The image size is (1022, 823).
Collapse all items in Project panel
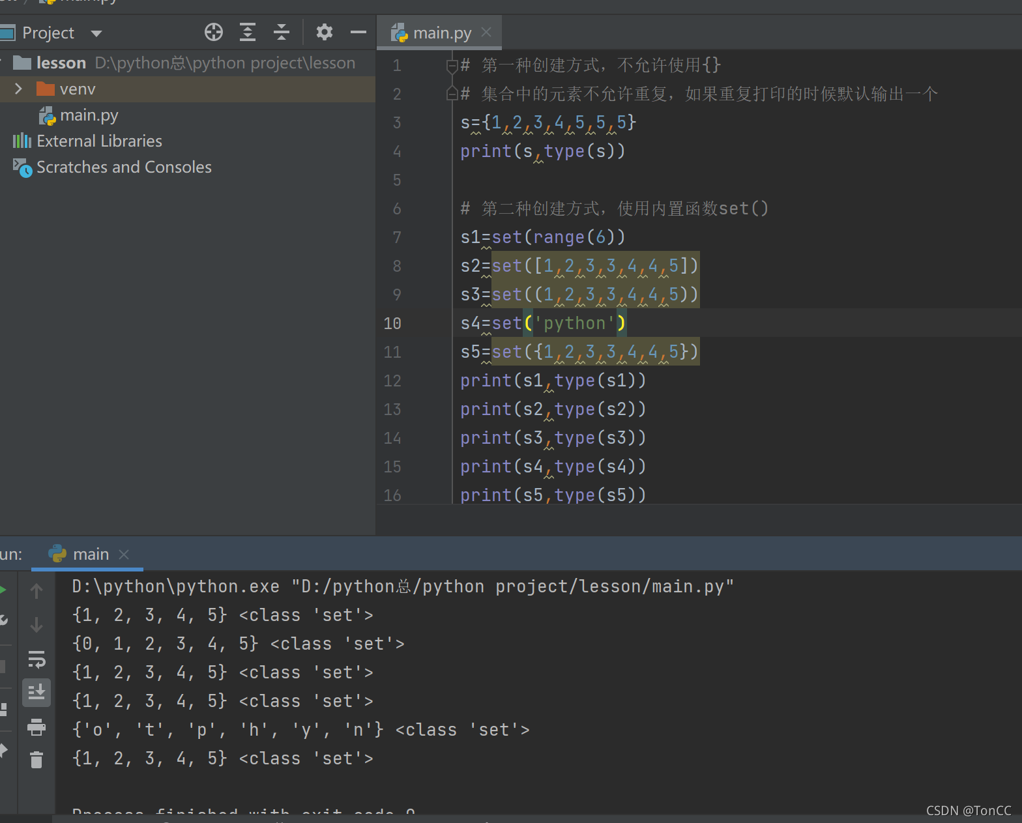click(282, 32)
